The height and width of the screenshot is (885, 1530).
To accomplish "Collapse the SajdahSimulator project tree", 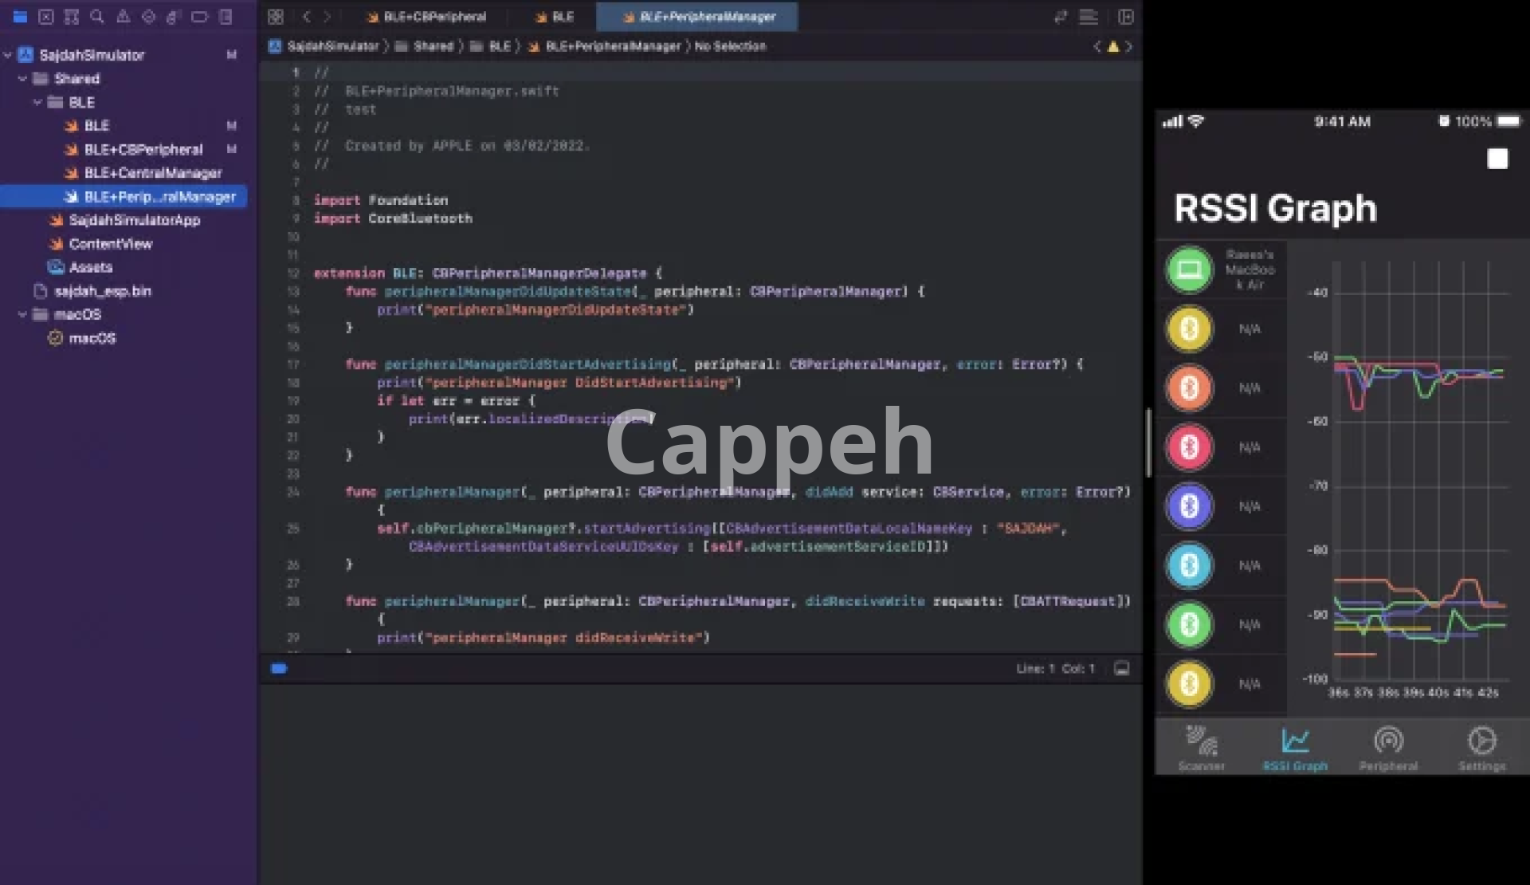I will coord(8,55).
